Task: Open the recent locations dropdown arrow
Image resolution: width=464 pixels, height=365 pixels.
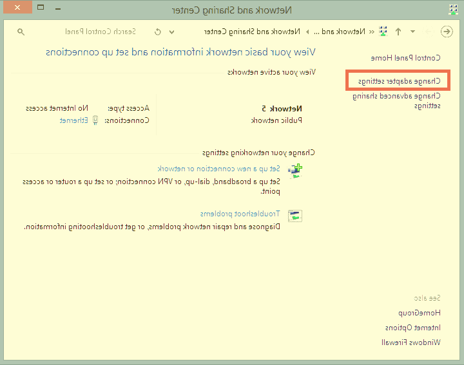Action: point(412,32)
